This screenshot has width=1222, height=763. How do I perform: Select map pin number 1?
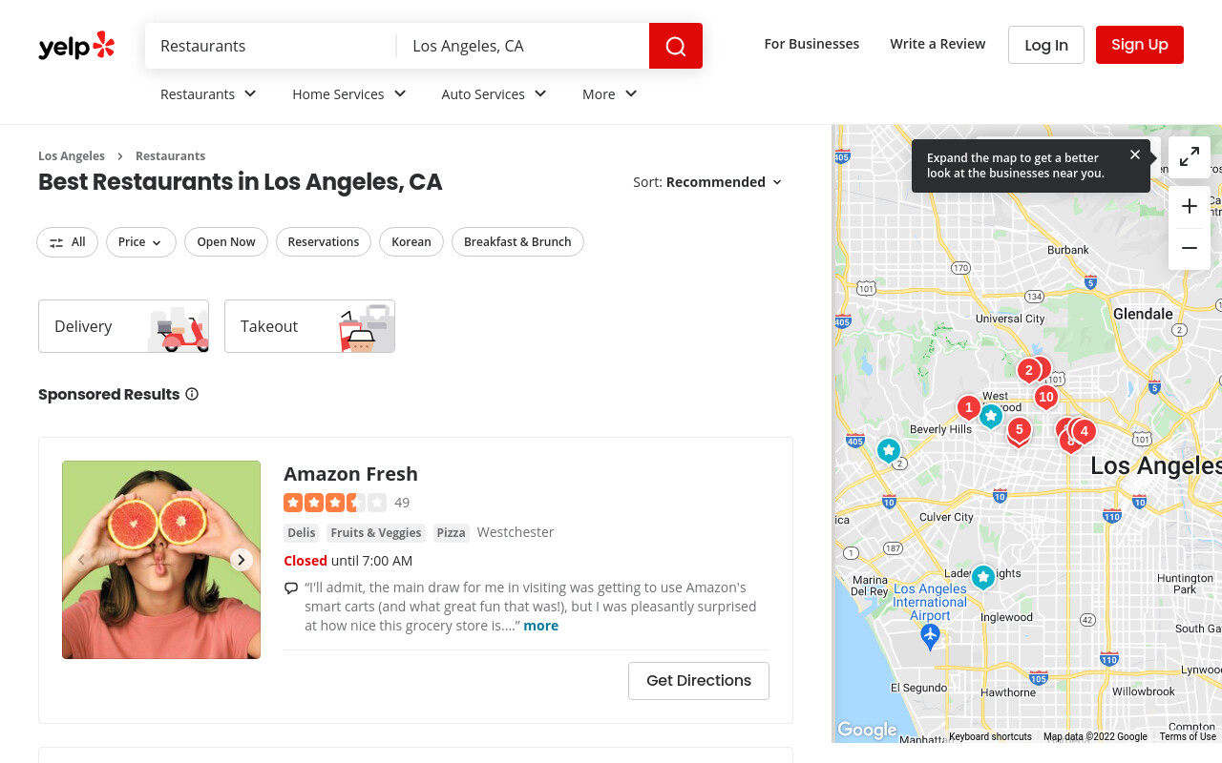coord(969,408)
